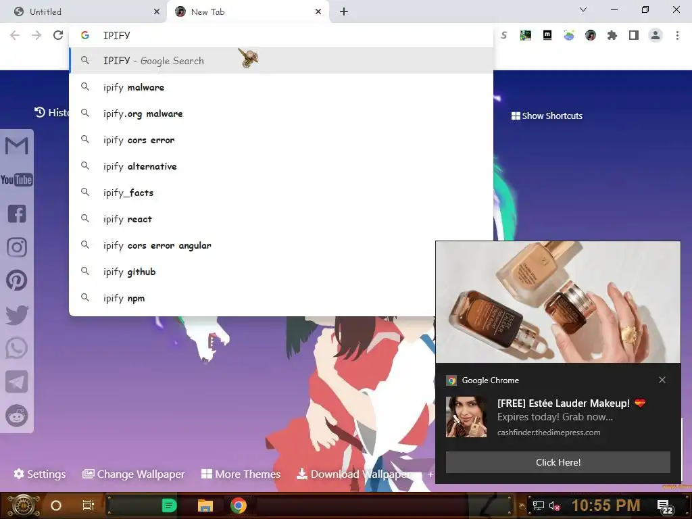
Task: Select 'ipify npm' suggestion
Action: click(253, 298)
